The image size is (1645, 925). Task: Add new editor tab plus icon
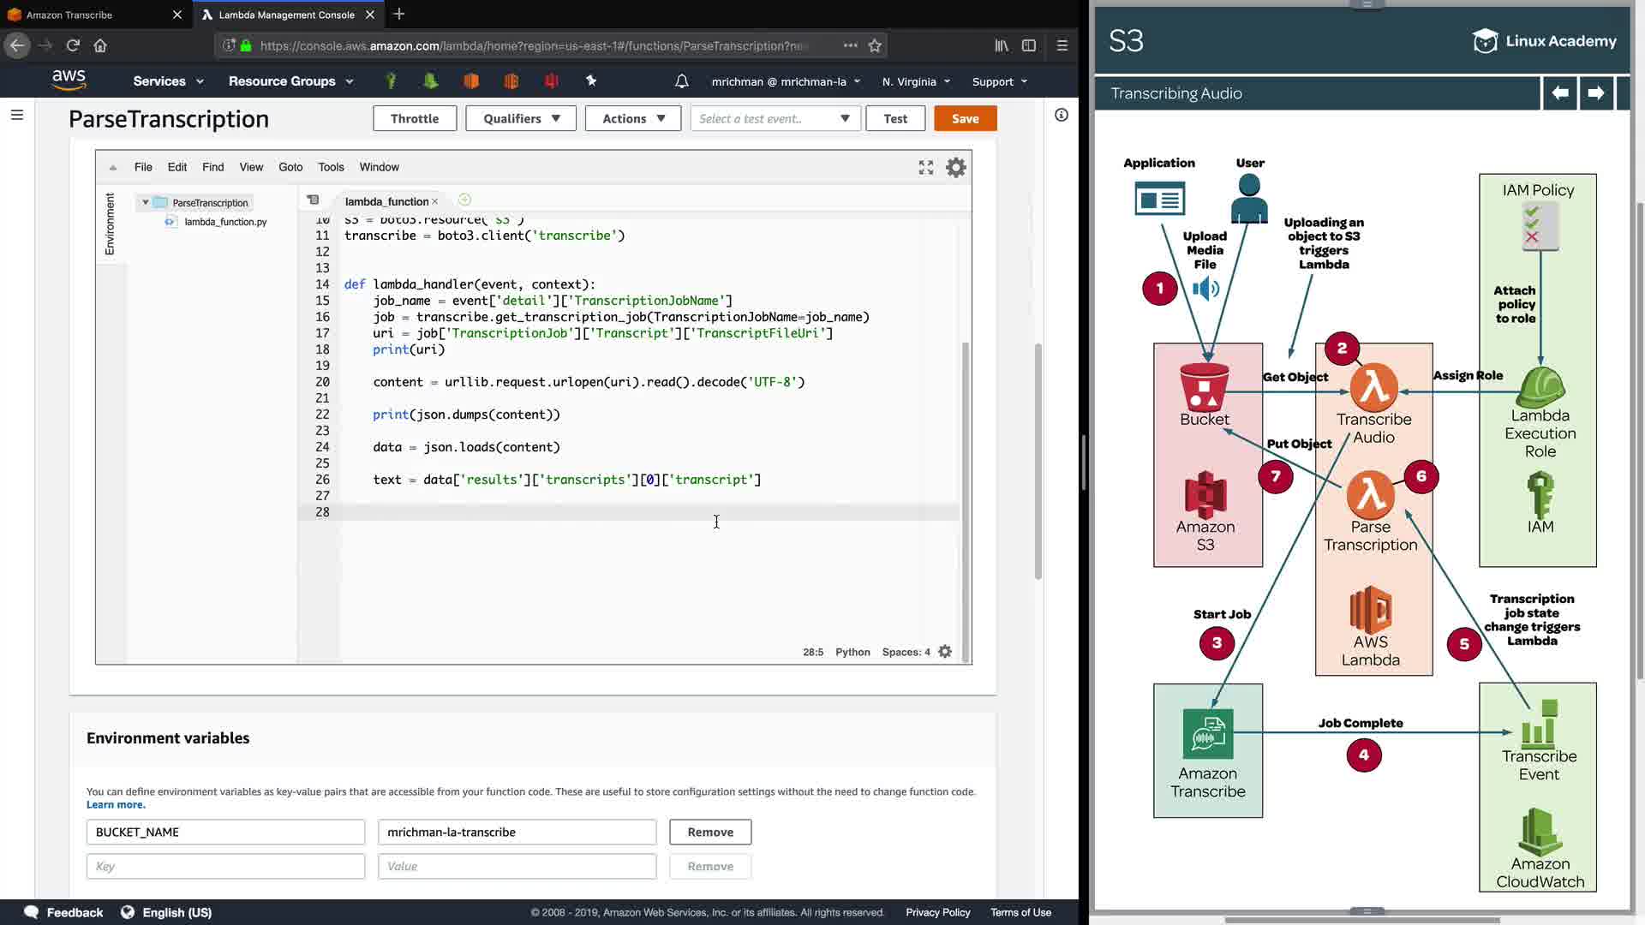(x=464, y=200)
